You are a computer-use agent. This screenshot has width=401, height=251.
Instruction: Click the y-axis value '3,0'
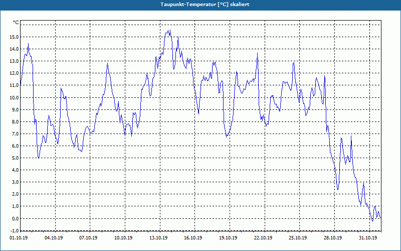point(15,182)
